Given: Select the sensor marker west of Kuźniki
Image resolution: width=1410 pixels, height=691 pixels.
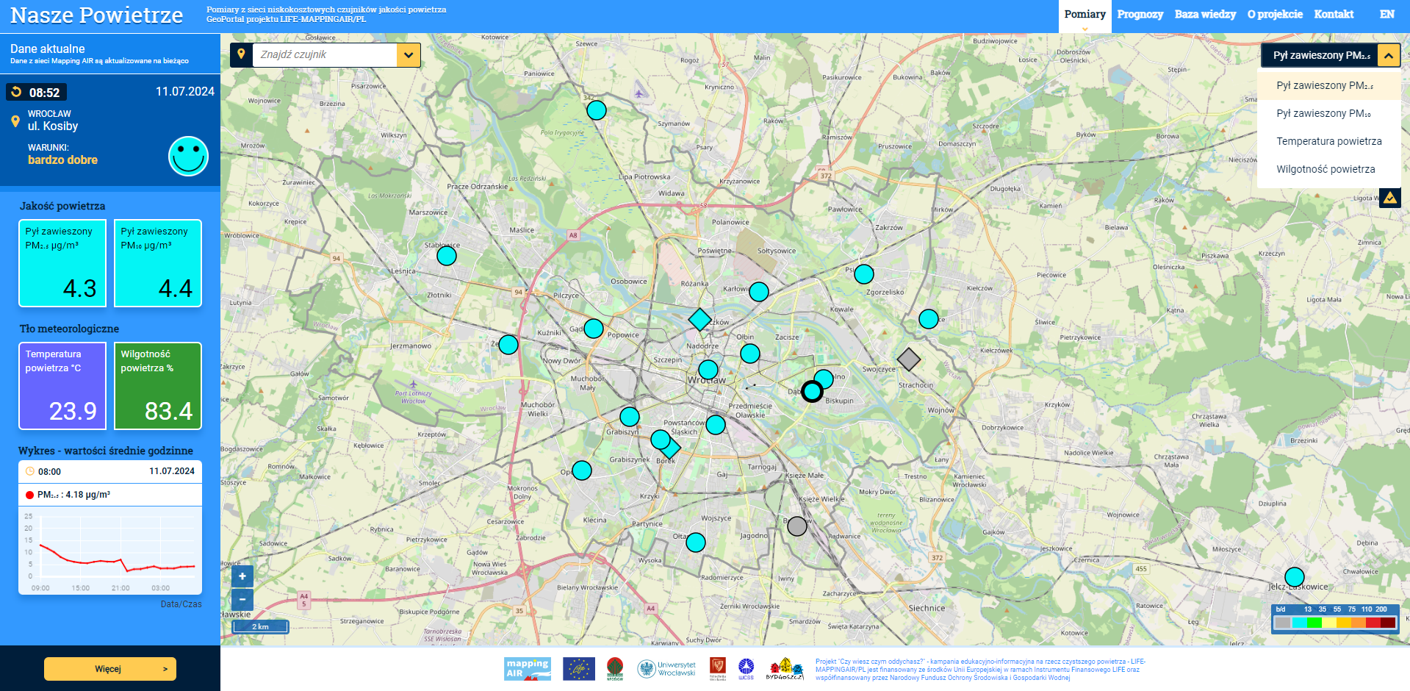Looking at the screenshot, I should click(x=508, y=345).
